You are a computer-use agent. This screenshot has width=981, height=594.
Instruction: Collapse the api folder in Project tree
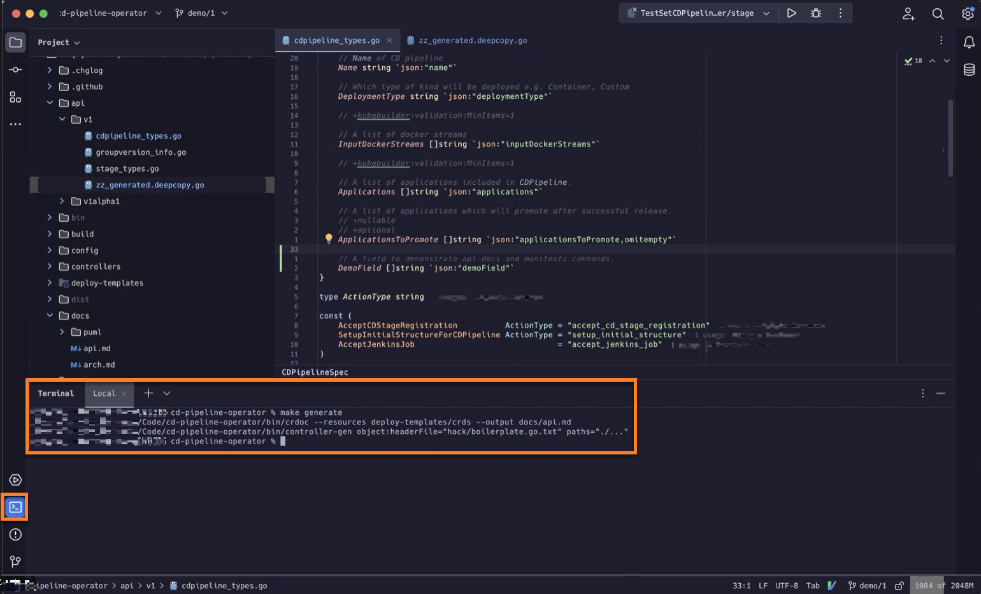tap(50, 103)
